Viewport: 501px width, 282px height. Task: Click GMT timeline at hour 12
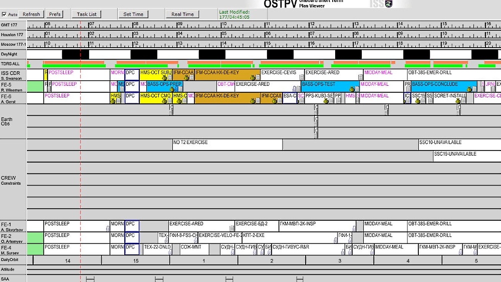(x=312, y=24)
